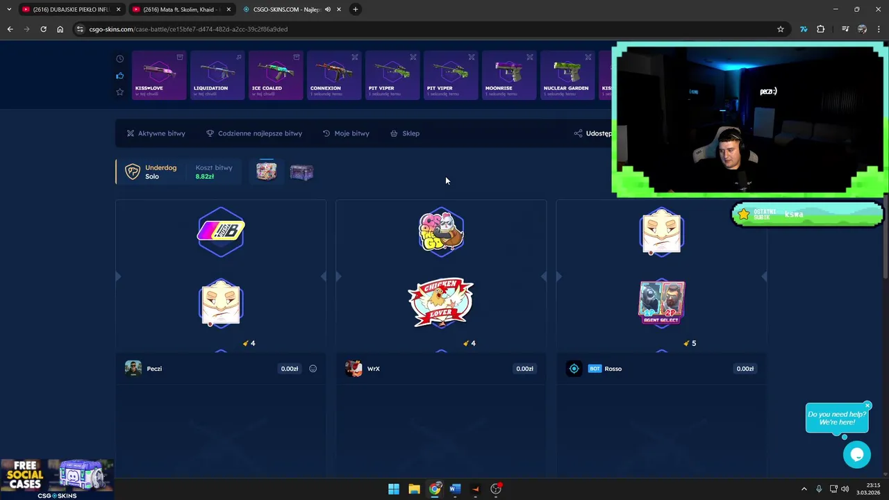This screenshot has height=500, width=889.
Task: Click WrX's player avatar
Action: click(354, 369)
